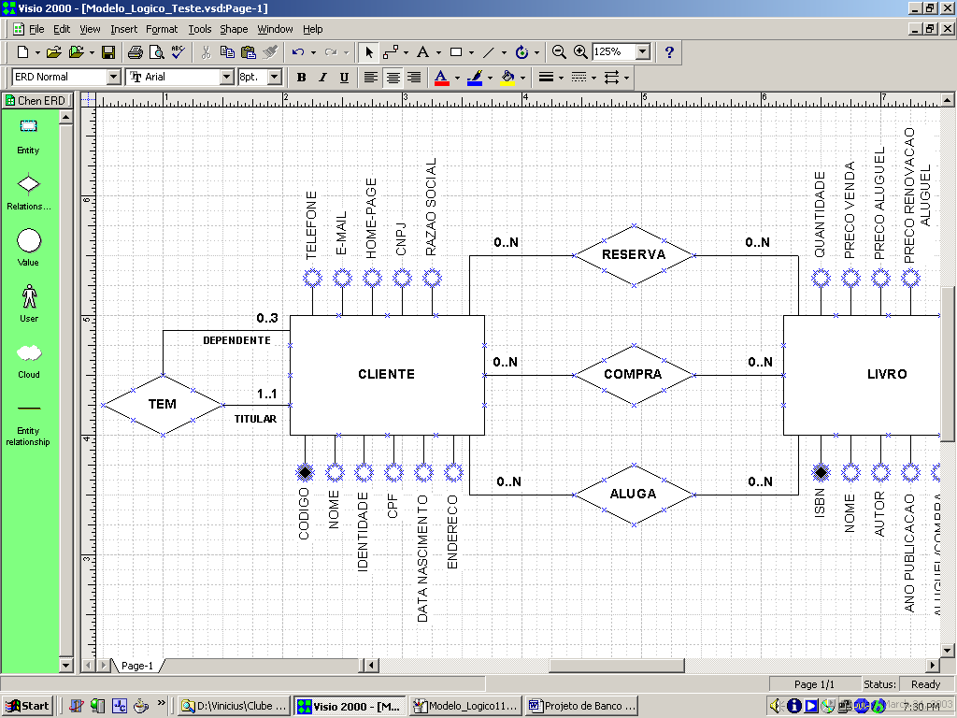Select the Text tool
The height and width of the screenshot is (718, 957).
422,52
